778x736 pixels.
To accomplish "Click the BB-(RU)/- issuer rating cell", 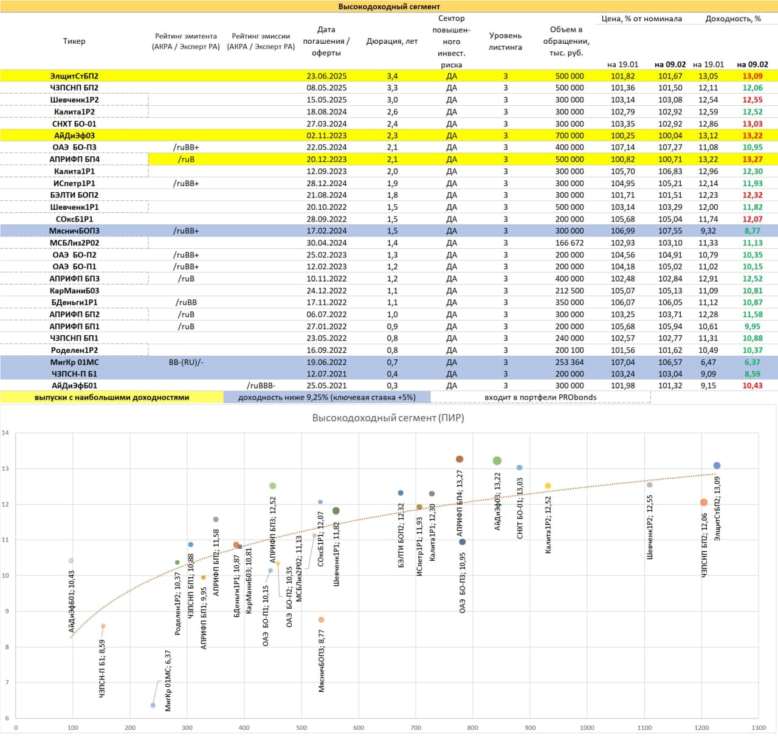I will tap(186, 362).
